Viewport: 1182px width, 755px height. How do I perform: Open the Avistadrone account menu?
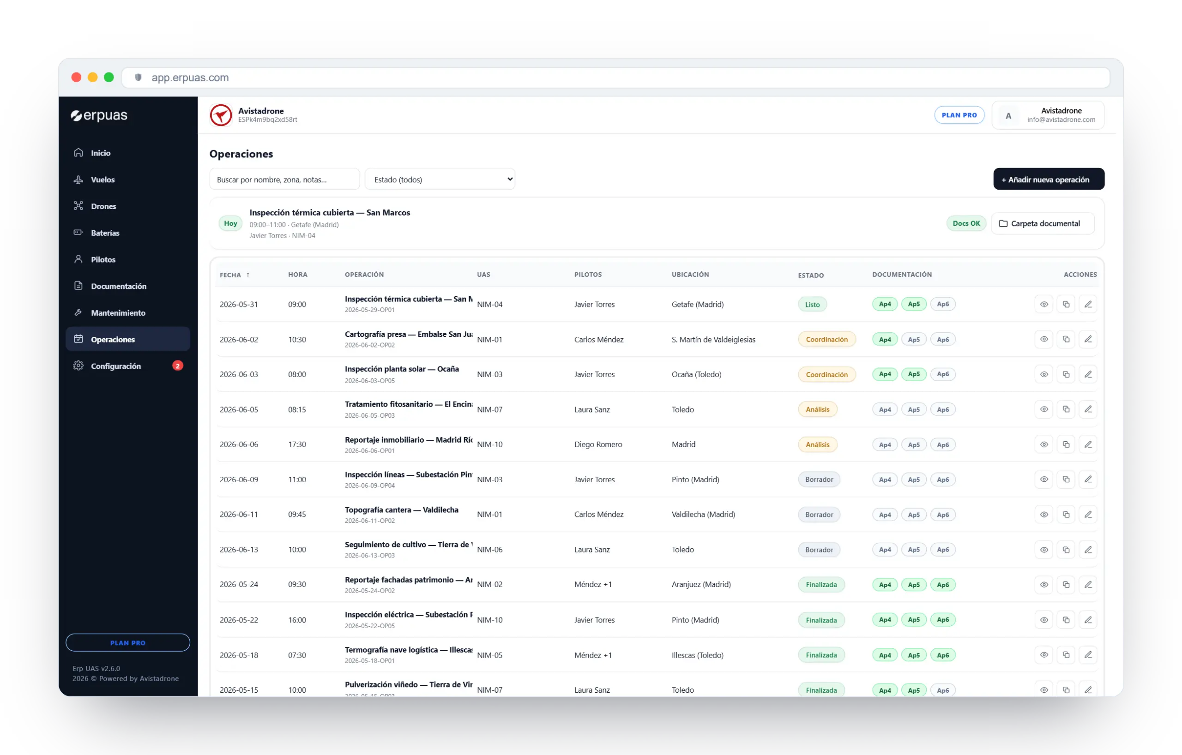pos(1048,115)
